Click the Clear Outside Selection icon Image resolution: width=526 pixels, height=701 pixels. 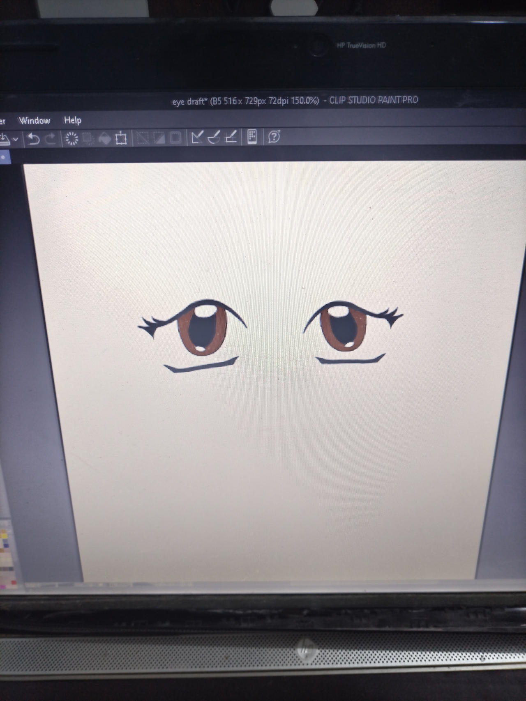click(88, 139)
